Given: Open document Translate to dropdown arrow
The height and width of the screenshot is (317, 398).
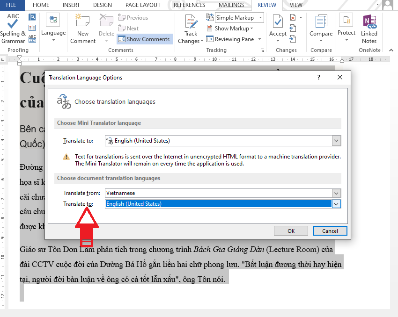Looking at the screenshot, I should pyautogui.click(x=336, y=204).
